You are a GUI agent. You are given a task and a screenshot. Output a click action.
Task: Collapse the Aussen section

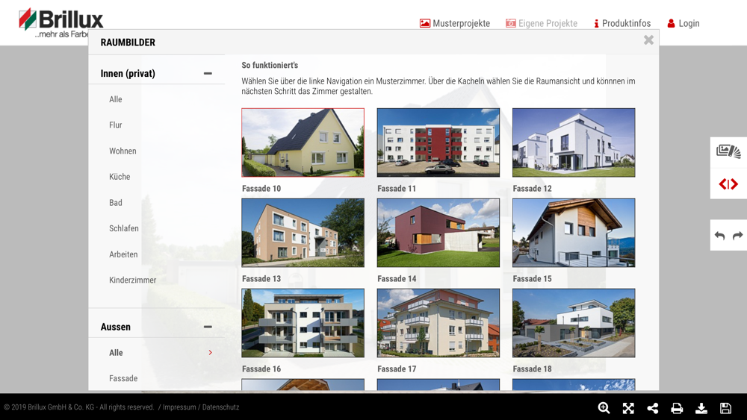pyautogui.click(x=208, y=327)
